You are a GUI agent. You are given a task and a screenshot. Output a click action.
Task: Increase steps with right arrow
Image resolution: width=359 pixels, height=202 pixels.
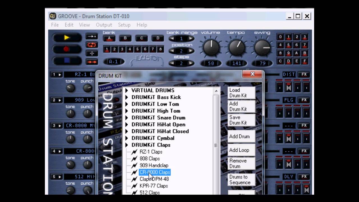coord(191,63)
